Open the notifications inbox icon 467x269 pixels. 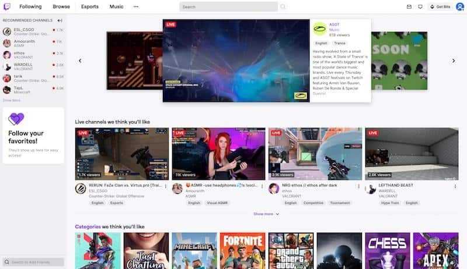409,6
